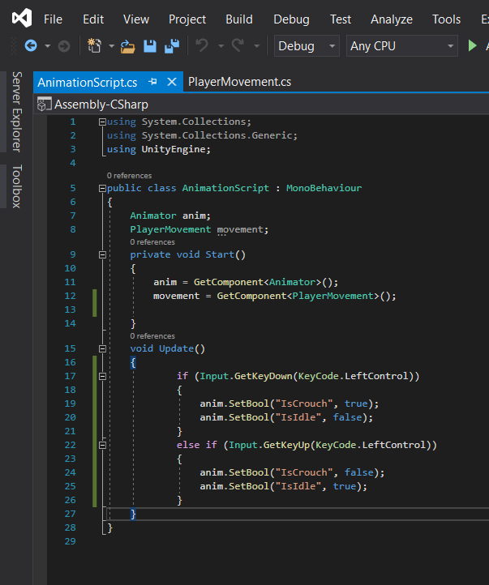The height and width of the screenshot is (585, 489).
Task: Open the Any CPU platform dropdown
Action: pos(402,46)
